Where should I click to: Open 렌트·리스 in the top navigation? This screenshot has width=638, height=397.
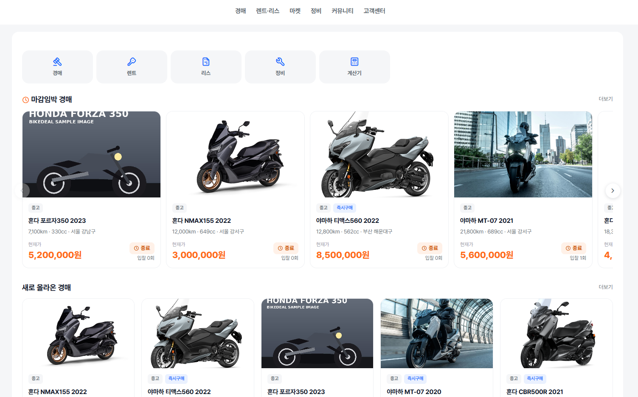(x=268, y=11)
